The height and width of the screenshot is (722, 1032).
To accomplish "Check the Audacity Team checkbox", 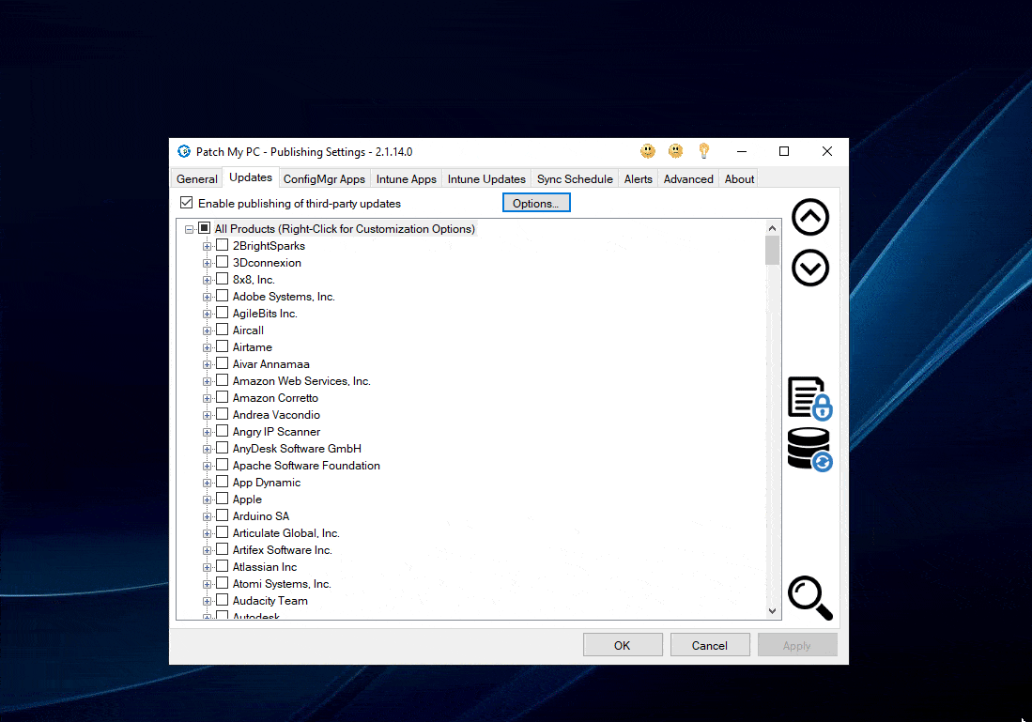I will click(x=223, y=600).
